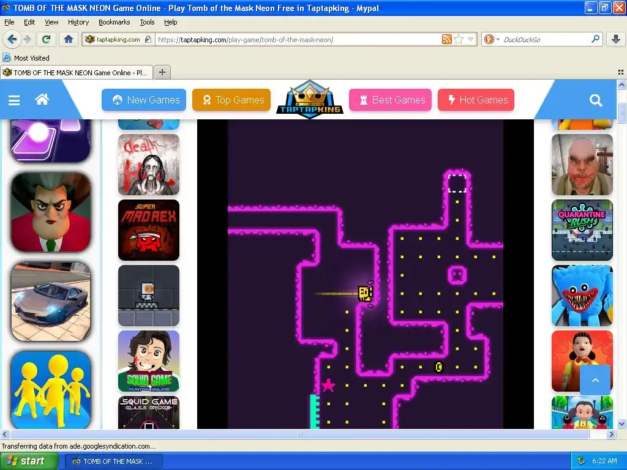627x470 pixels.
Task: Click the browser Home toolbar icon
Action: pos(69,39)
